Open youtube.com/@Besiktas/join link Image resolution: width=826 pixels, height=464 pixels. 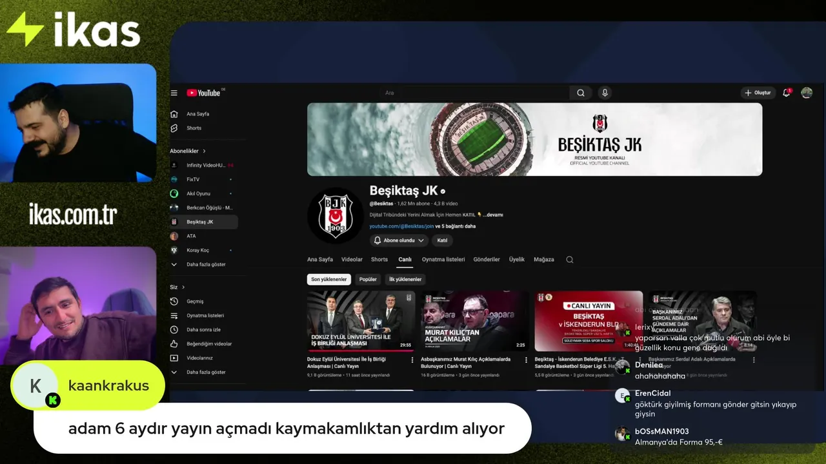tap(401, 226)
